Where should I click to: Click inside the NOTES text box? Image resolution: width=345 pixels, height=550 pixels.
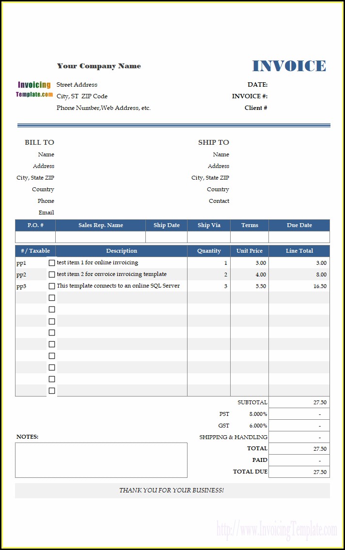click(101, 460)
